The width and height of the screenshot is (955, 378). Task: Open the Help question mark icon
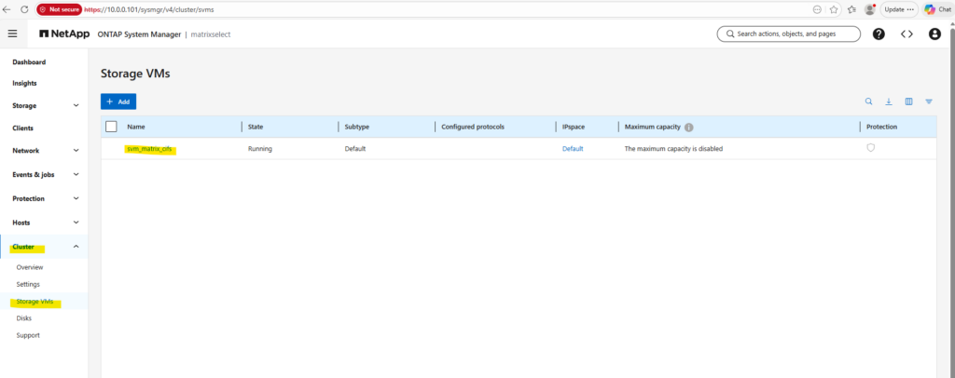click(x=879, y=34)
